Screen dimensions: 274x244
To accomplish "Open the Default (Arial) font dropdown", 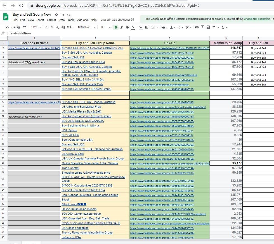I will [87, 27].
